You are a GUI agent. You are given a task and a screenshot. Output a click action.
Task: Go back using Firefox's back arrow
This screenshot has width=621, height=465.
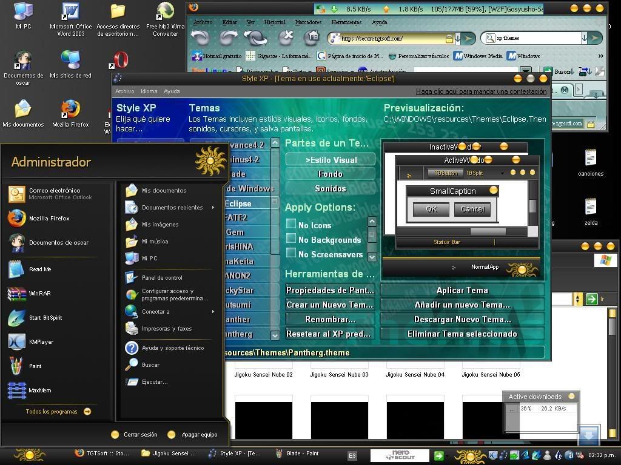pos(200,38)
